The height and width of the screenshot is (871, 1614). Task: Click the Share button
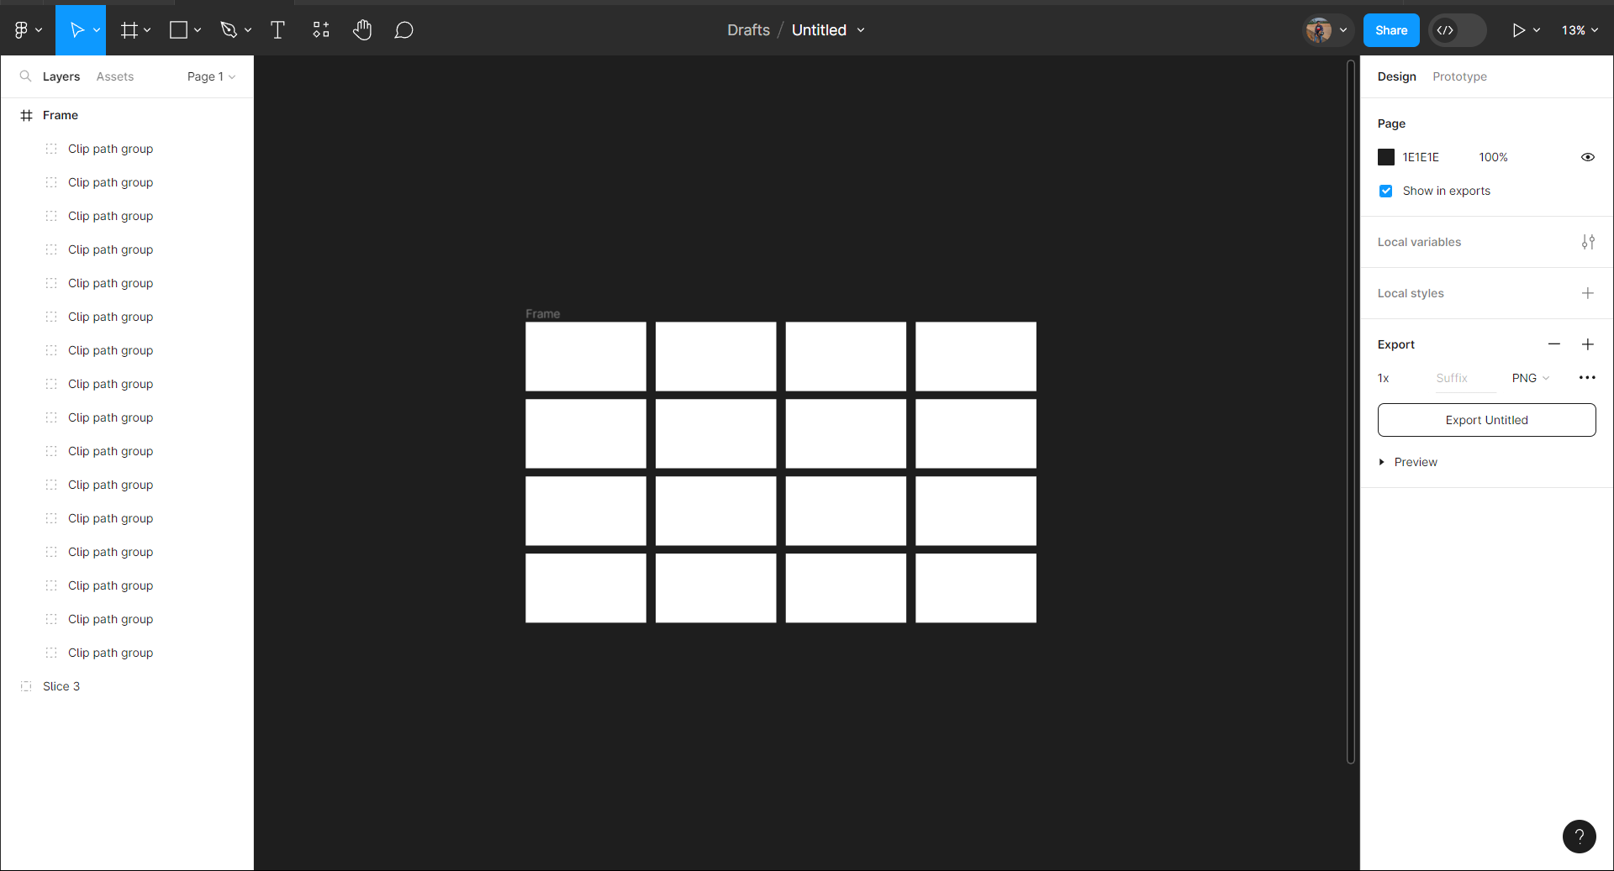tap(1390, 30)
